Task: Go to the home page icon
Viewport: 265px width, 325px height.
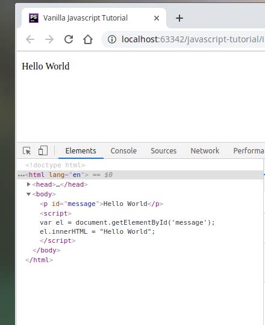Action: tap(88, 39)
